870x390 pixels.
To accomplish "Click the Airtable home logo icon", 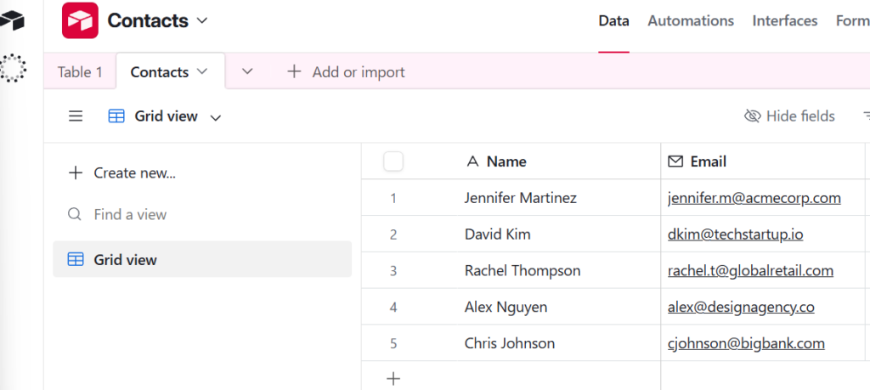I will [x=13, y=20].
